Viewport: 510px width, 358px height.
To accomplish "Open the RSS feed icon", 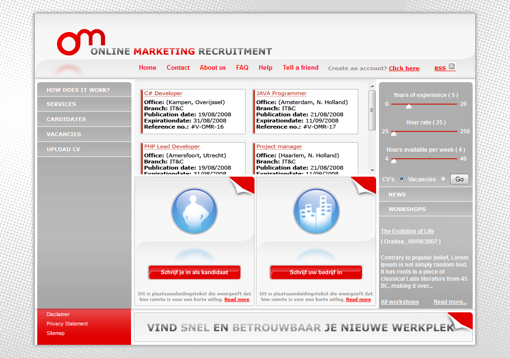I will coord(452,66).
